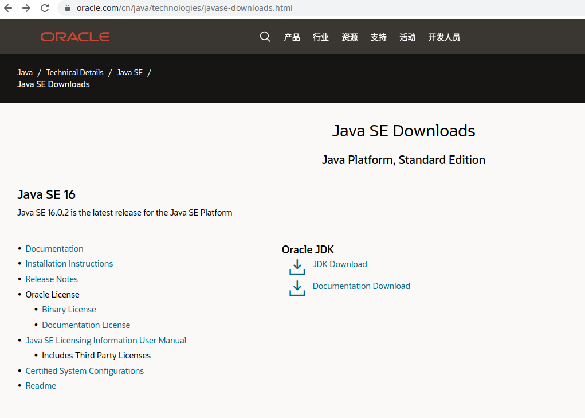Image resolution: width=585 pixels, height=418 pixels.
Task: Open the Readme link
Action: (x=41, y=385)
